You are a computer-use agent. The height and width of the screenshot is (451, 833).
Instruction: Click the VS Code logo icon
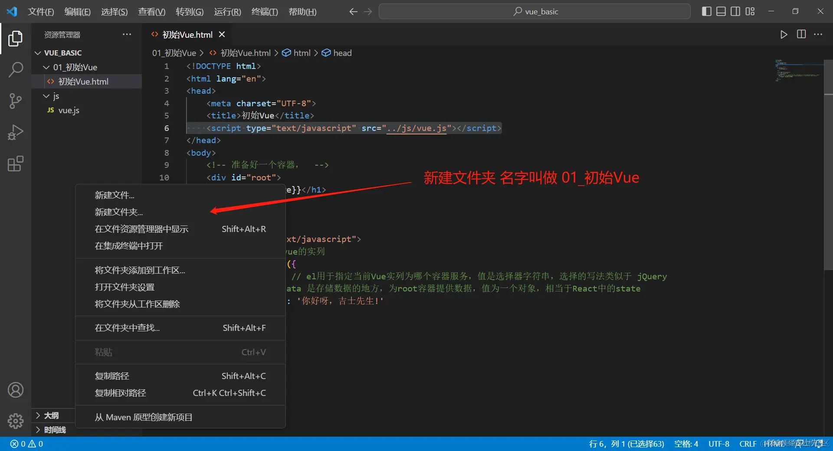coord(12,11)
